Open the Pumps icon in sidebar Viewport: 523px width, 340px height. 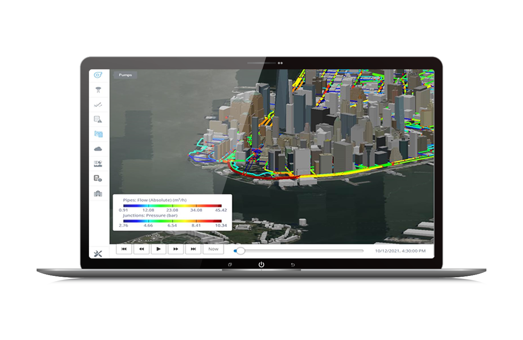click(98, 75)
